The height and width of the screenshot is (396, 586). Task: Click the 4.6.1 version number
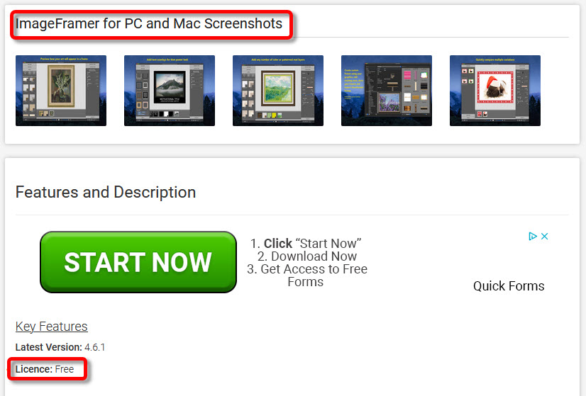click(95, 347)
